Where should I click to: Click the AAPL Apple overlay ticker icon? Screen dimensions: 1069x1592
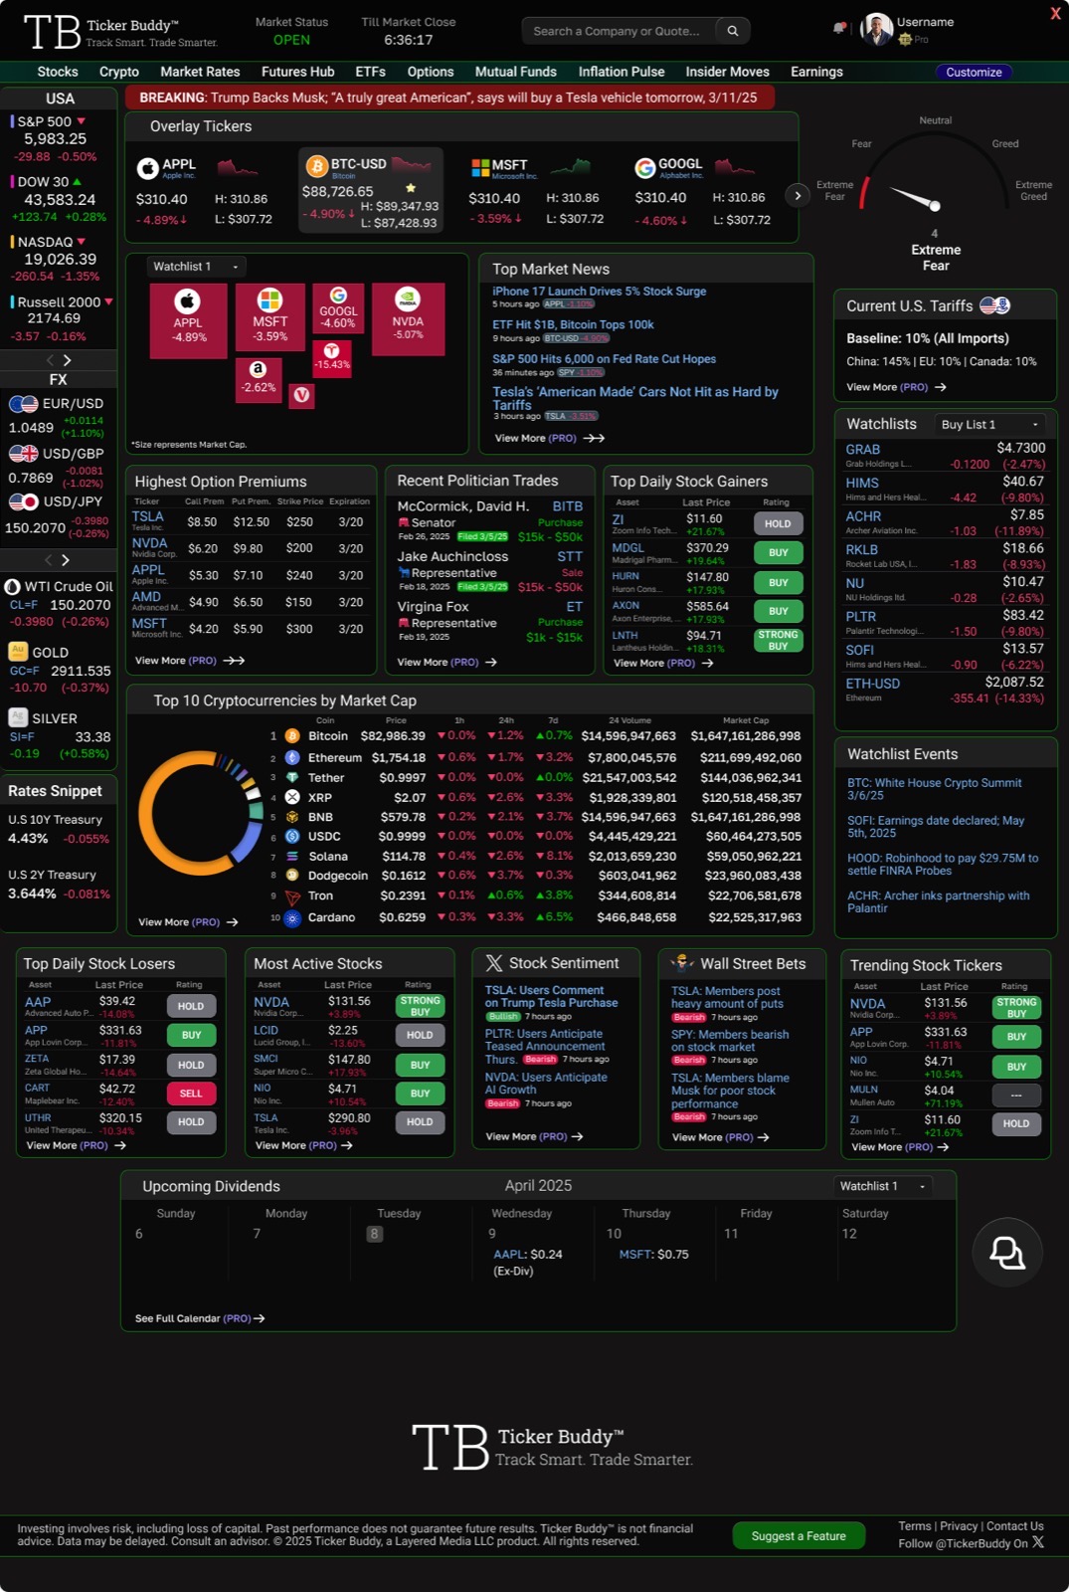pyautogui.click(x=147, y=168)
